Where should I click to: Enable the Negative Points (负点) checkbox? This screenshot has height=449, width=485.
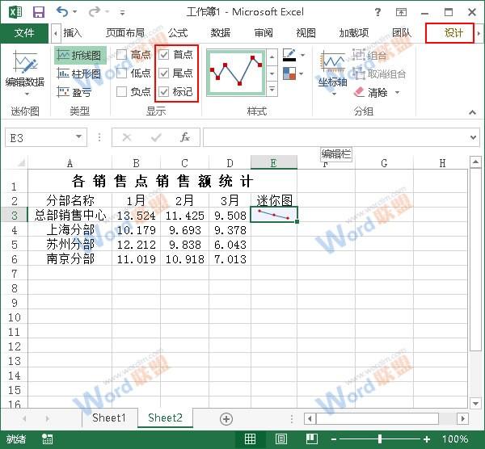point(121,91)
